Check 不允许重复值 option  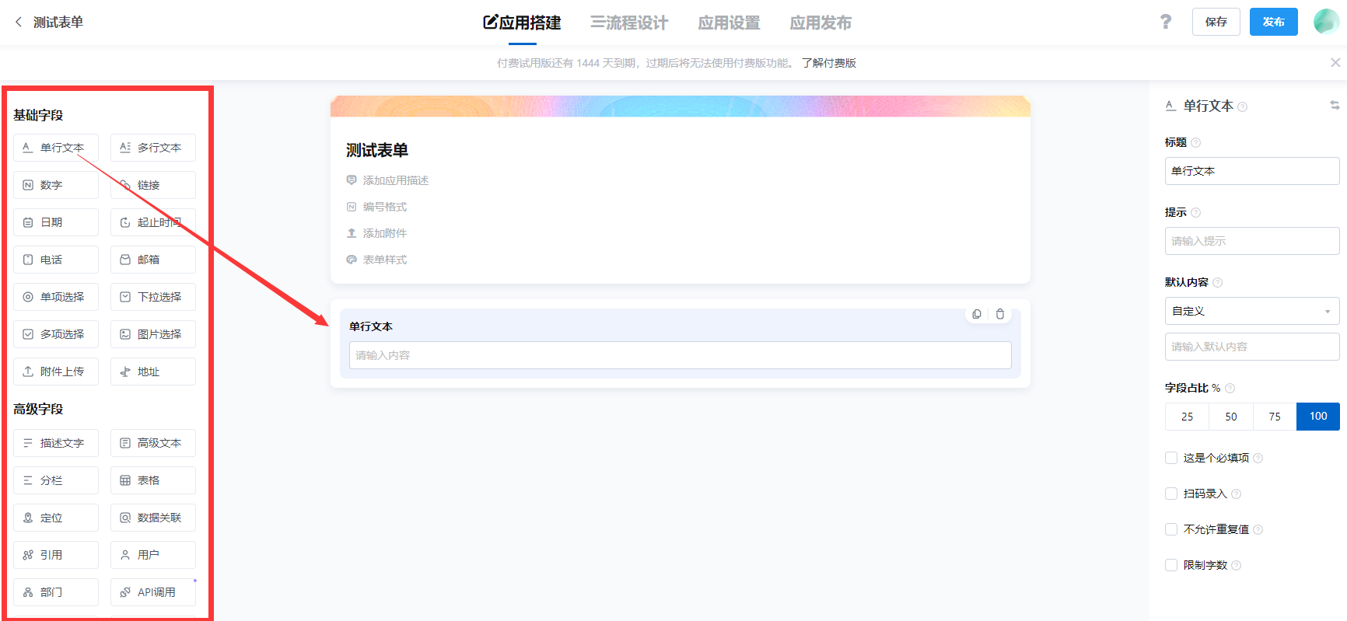[1171, 529]
